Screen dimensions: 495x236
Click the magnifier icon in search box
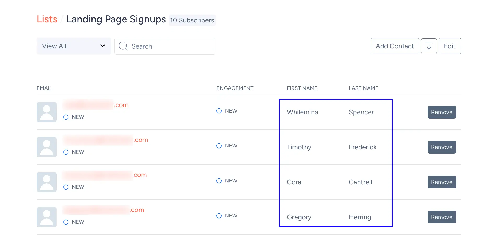123,46
